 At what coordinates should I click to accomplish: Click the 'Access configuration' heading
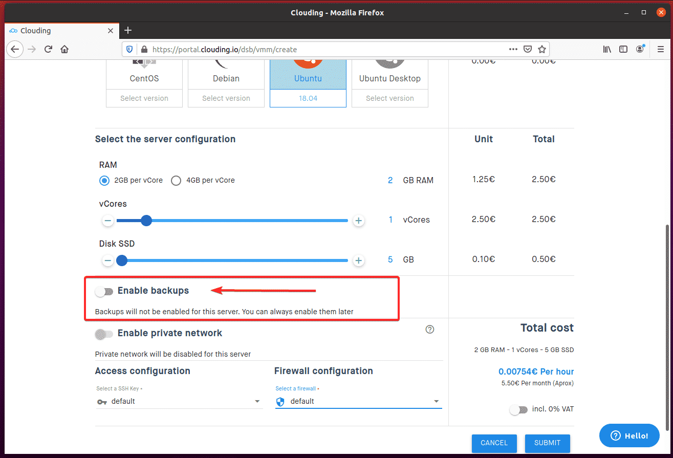coord(143,371)
